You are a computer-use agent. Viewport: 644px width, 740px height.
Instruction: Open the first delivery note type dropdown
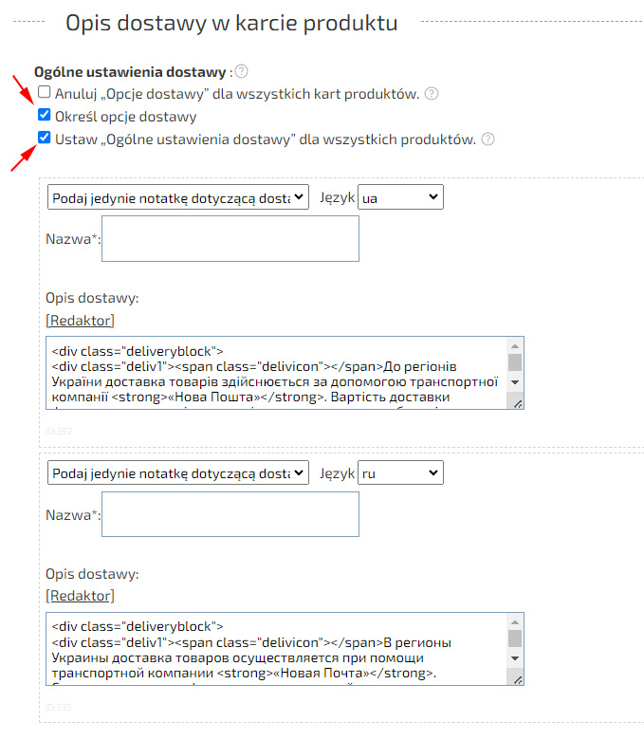coord(178,197)
